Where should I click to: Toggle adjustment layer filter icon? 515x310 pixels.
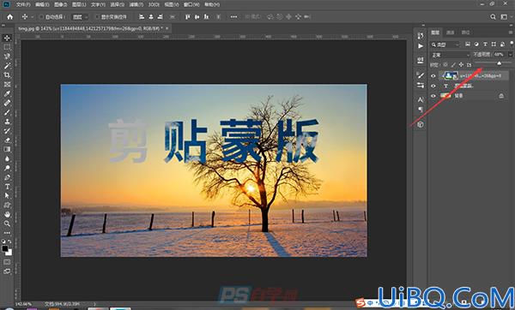click(476, 45)
